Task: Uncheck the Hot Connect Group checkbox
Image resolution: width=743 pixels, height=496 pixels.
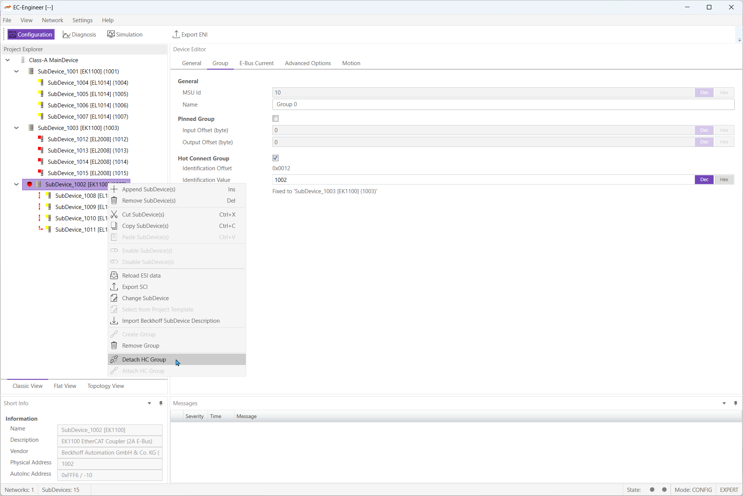Action: [276, 158]
